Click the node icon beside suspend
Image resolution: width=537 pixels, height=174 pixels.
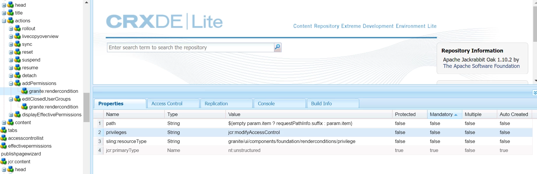18,60
